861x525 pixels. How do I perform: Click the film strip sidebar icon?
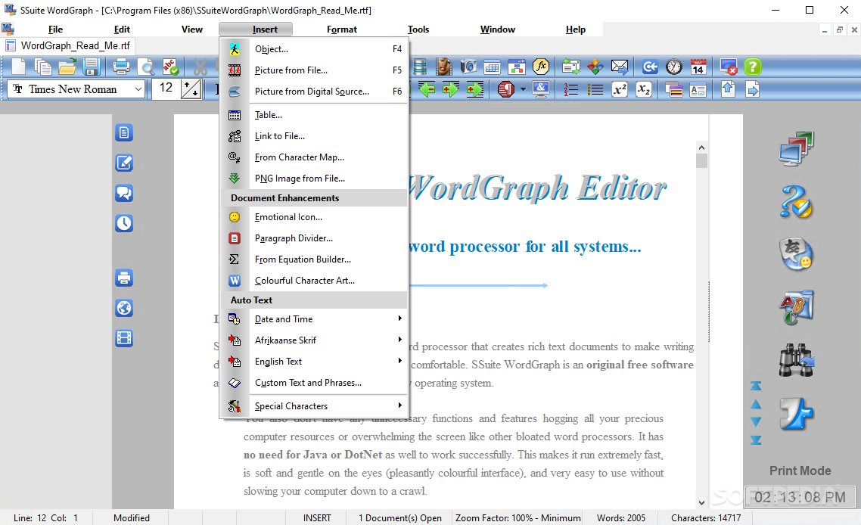point(124,338)
